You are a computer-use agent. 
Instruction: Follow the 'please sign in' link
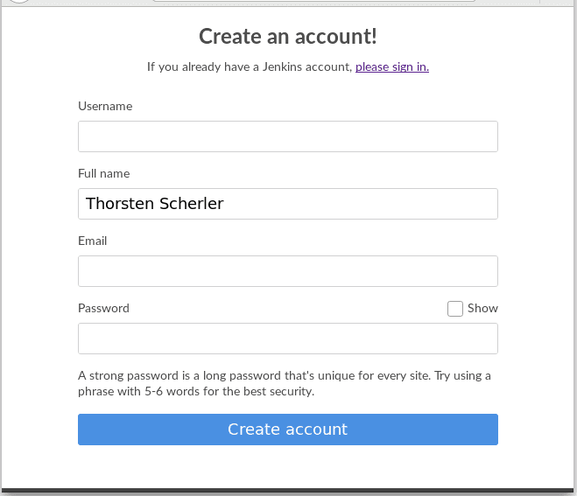(391, 66)
